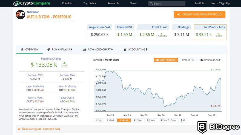Click the 24H Profit / Loss card
Viewport: 241px width, 135px height.
click(x=210, y=32)
